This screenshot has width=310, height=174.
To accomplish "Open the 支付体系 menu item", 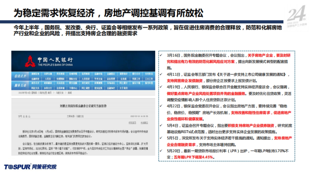I will 149,74.
